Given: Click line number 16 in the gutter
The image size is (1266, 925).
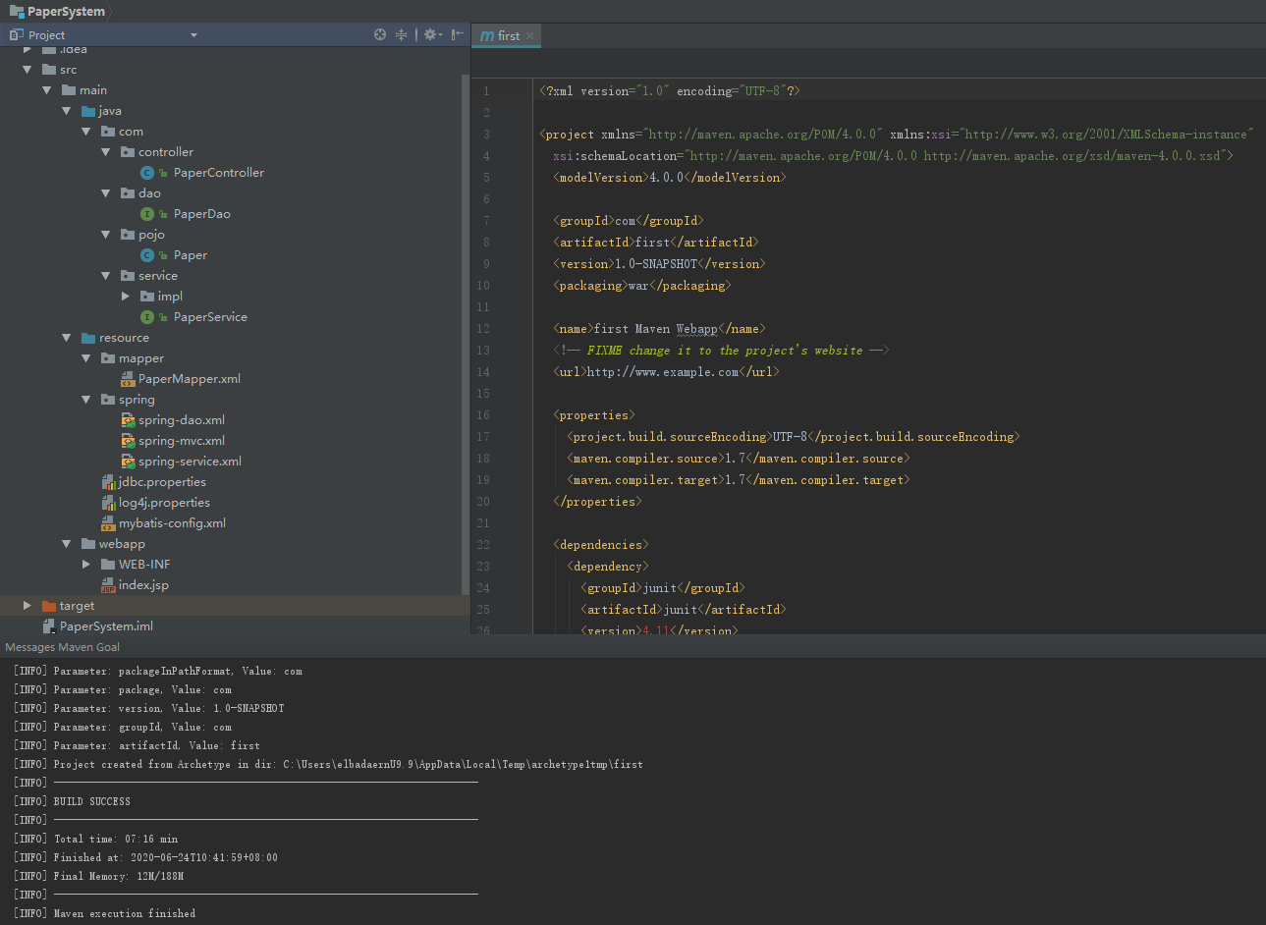Looking at the screenshot, I should click(x=483, y=415).
